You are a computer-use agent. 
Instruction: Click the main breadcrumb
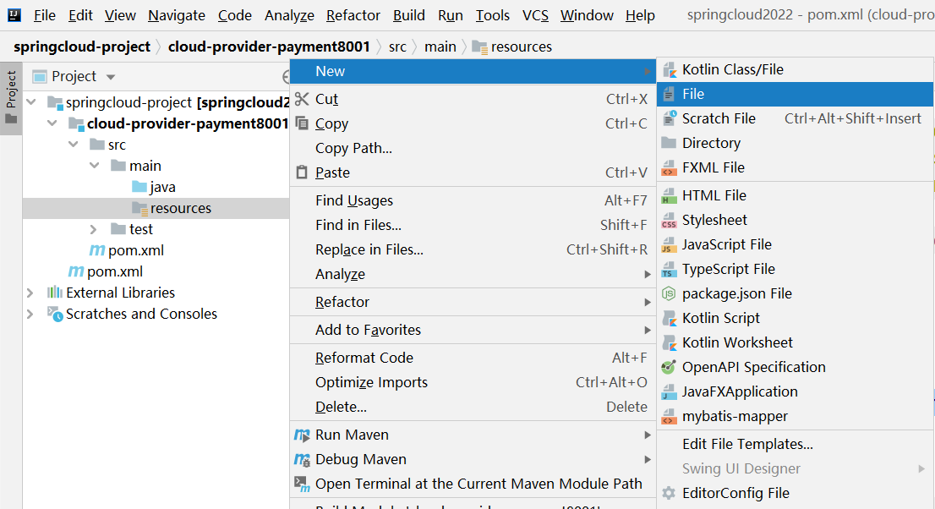point(440,47)
